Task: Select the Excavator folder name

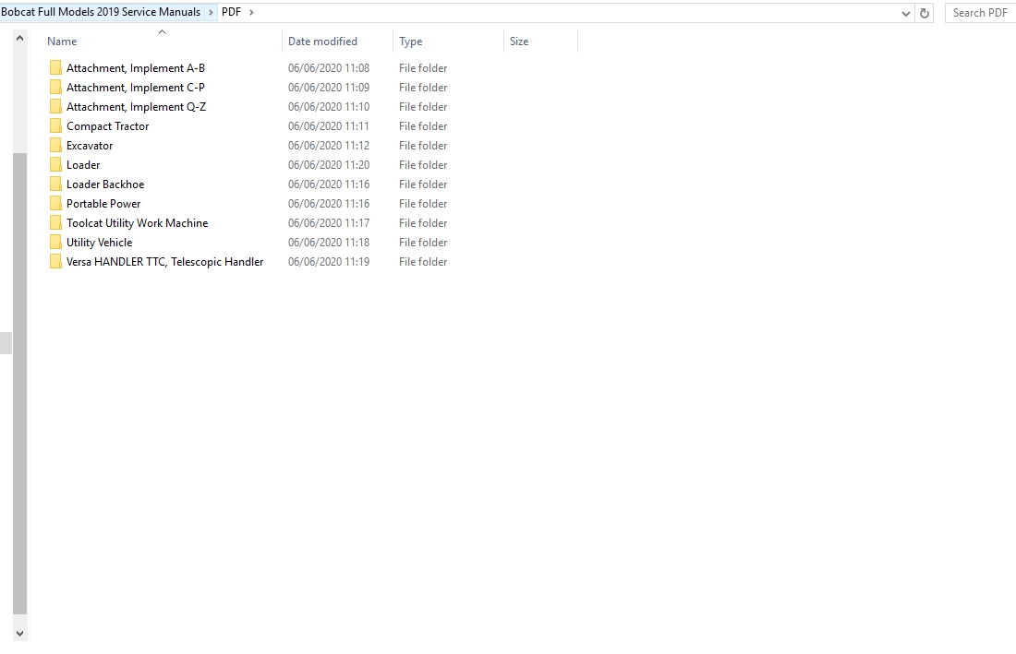Action: 90,146
